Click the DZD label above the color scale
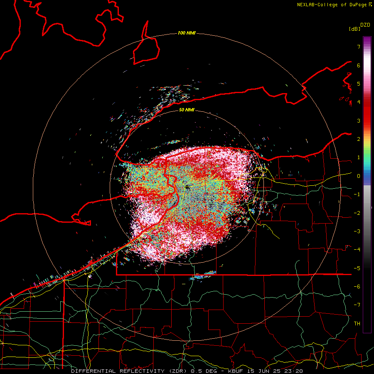The image size is (374, 374). [x=365, y=25]
